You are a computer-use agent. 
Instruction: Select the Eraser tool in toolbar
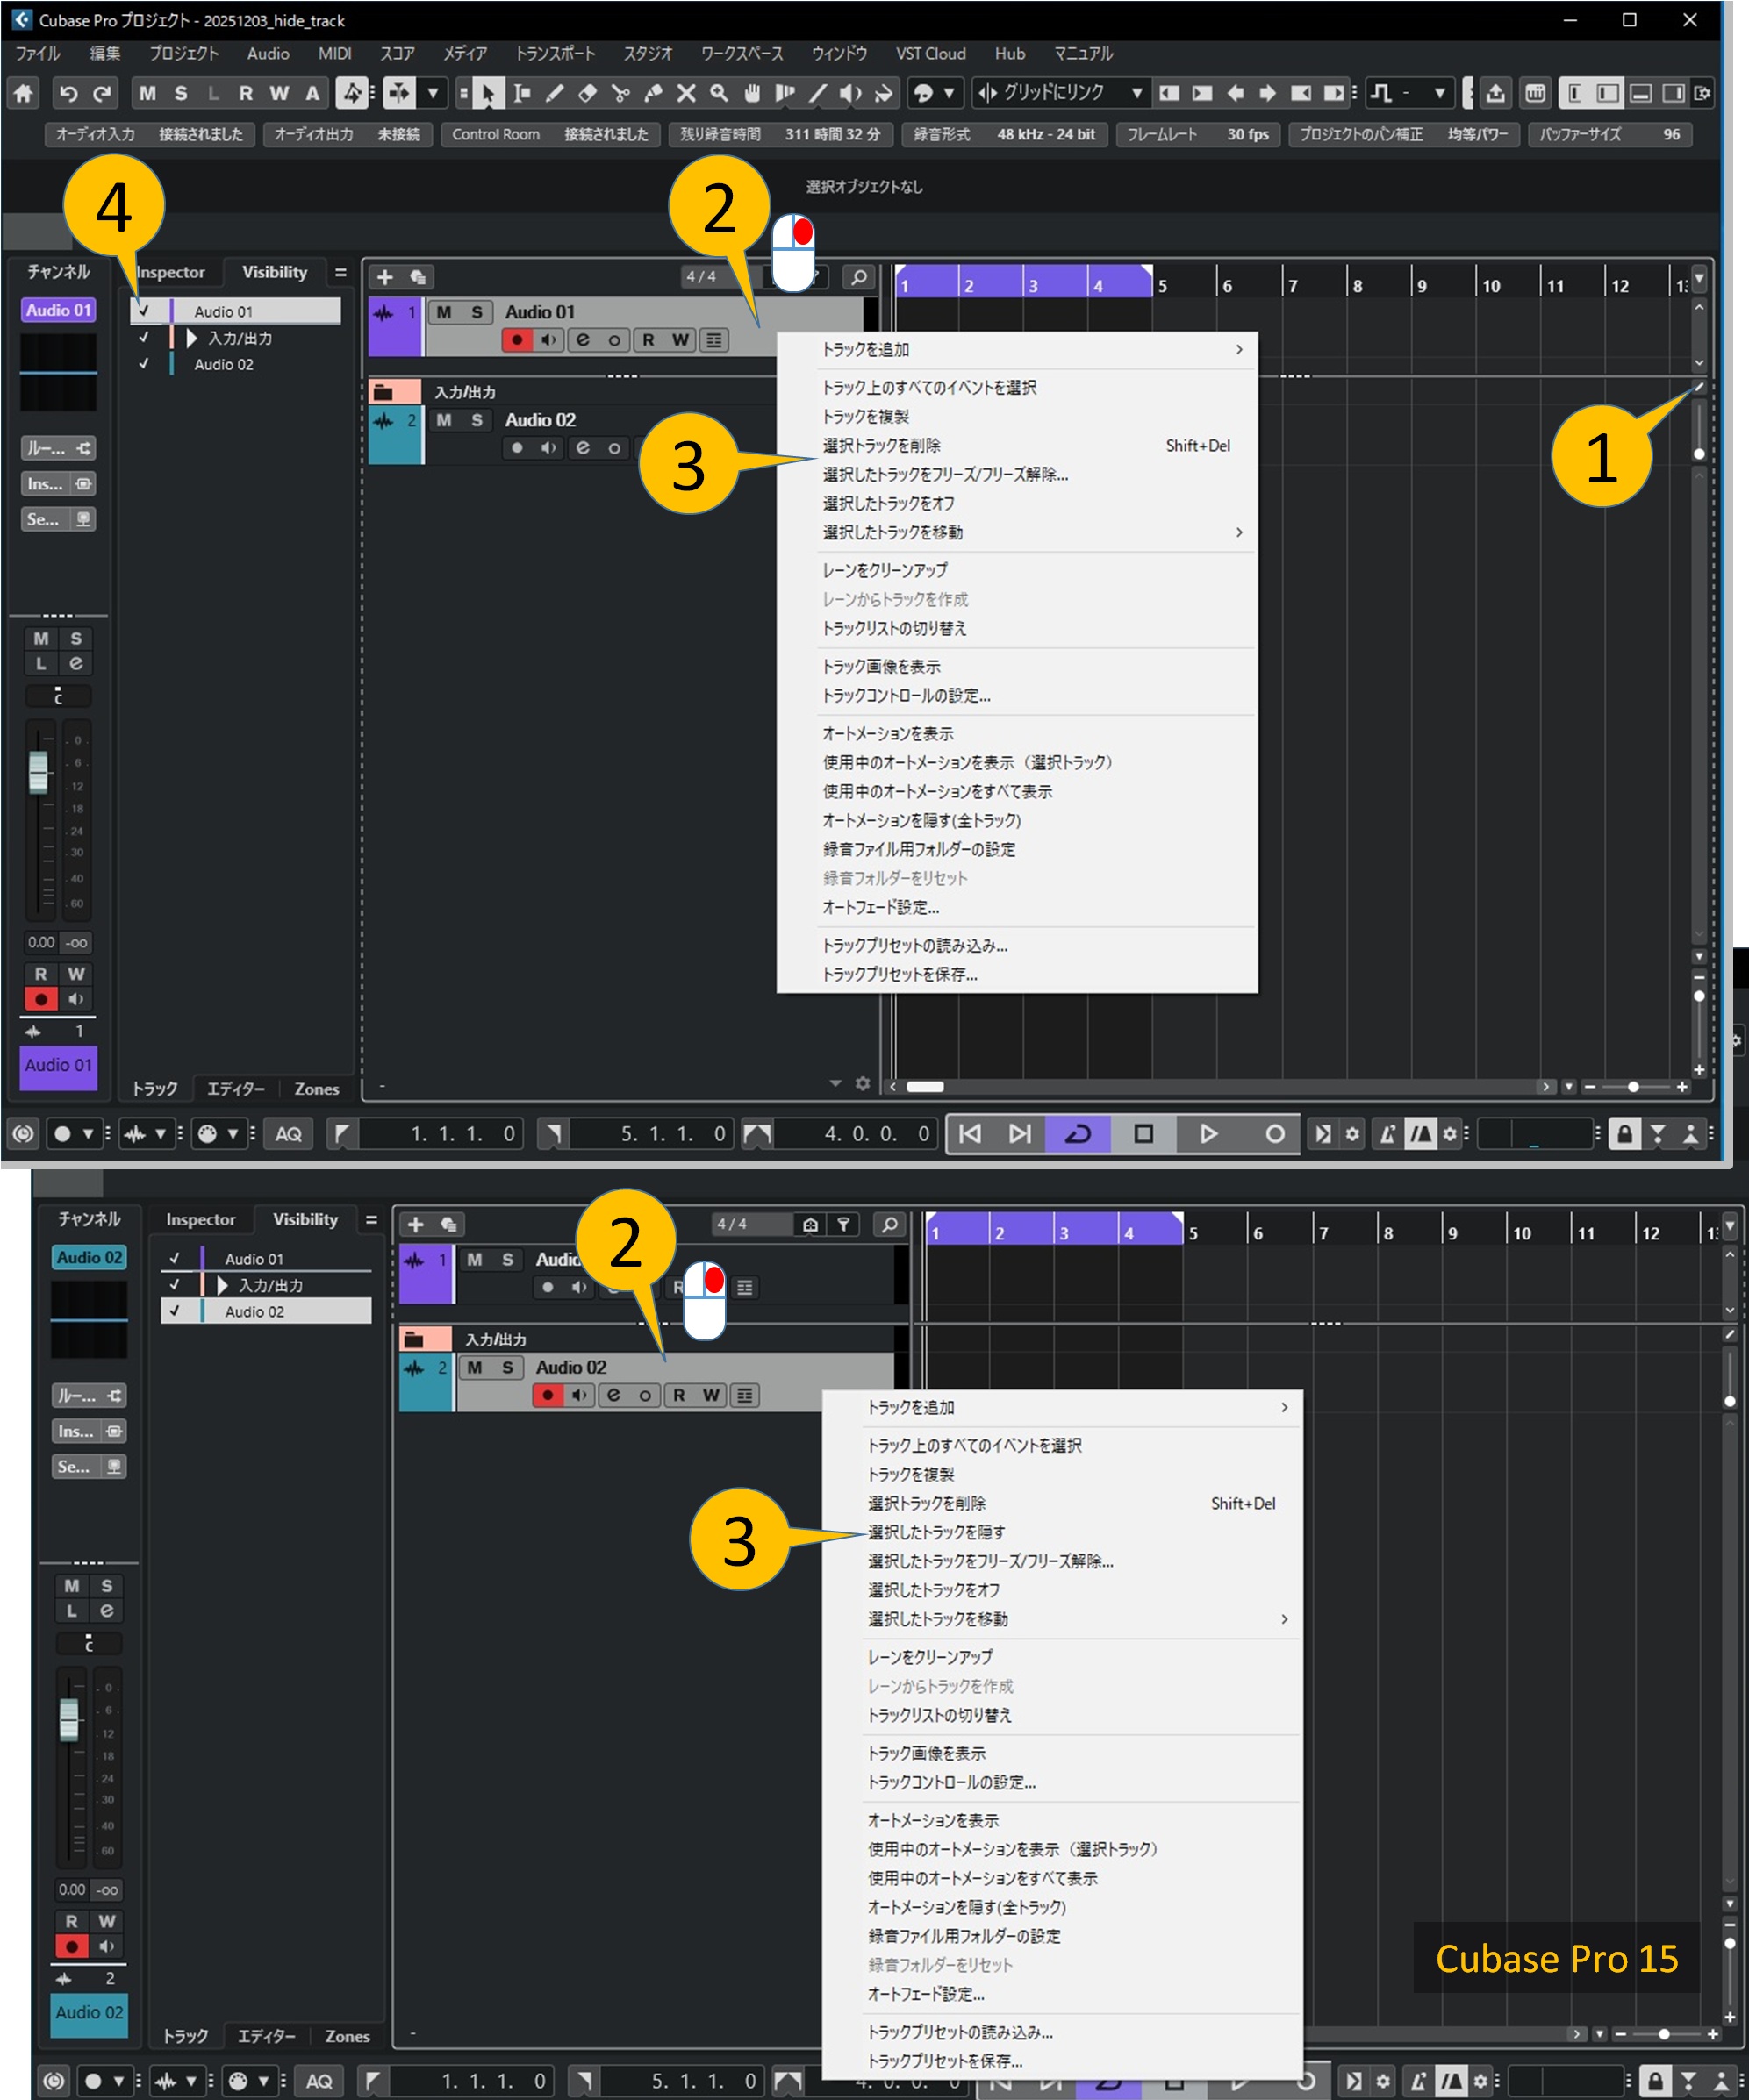(587, 94)
